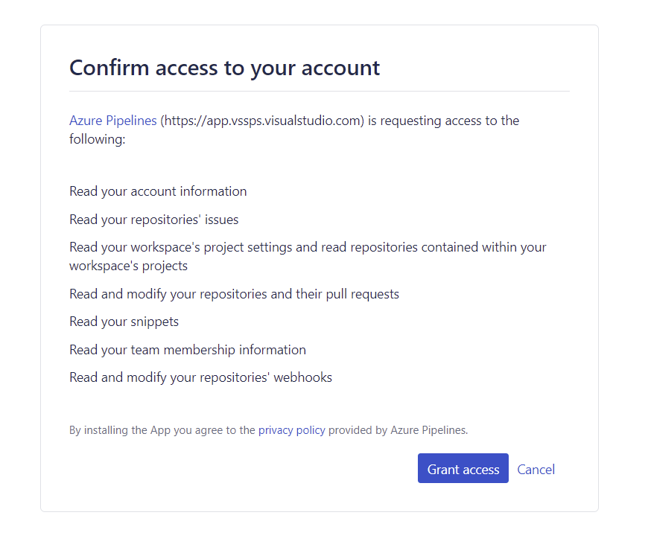
Task: Click the Grant access button
Action: [463, 468]
